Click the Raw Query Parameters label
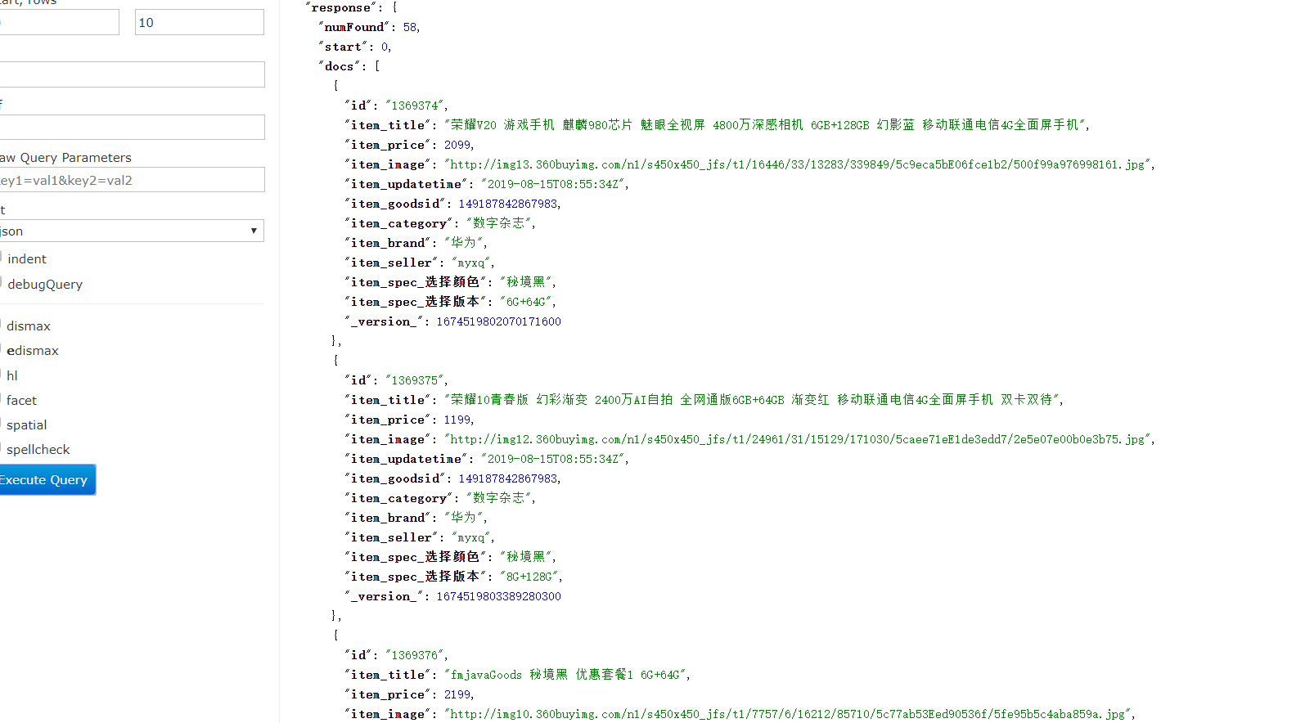The width and height of the screenshot is (1314, 723). point(65,157)
